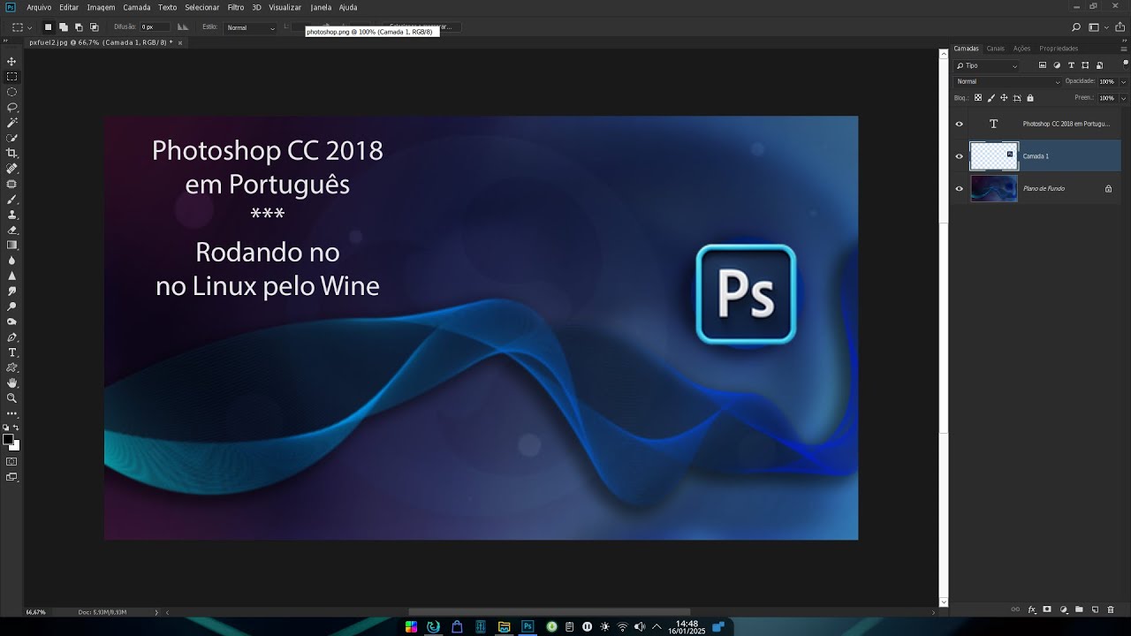The width and height of the screenshot is (1131, 636).
Task: Expand the Preenchimento slider arrow
Action: click(x=1123, y=98)
